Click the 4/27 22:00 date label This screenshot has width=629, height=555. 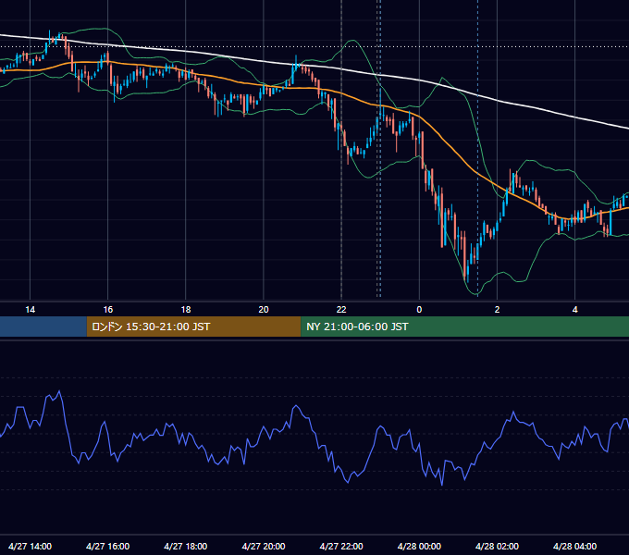point(341,547)
